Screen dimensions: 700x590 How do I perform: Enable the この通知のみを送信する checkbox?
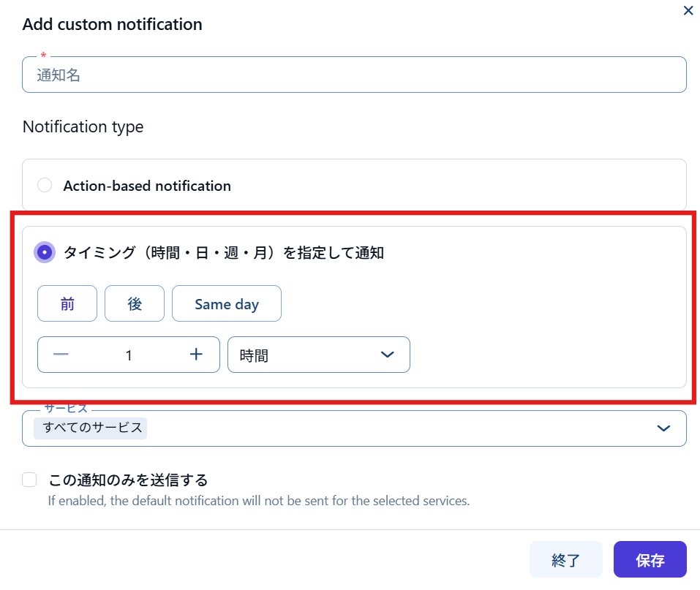pos(29,480)
